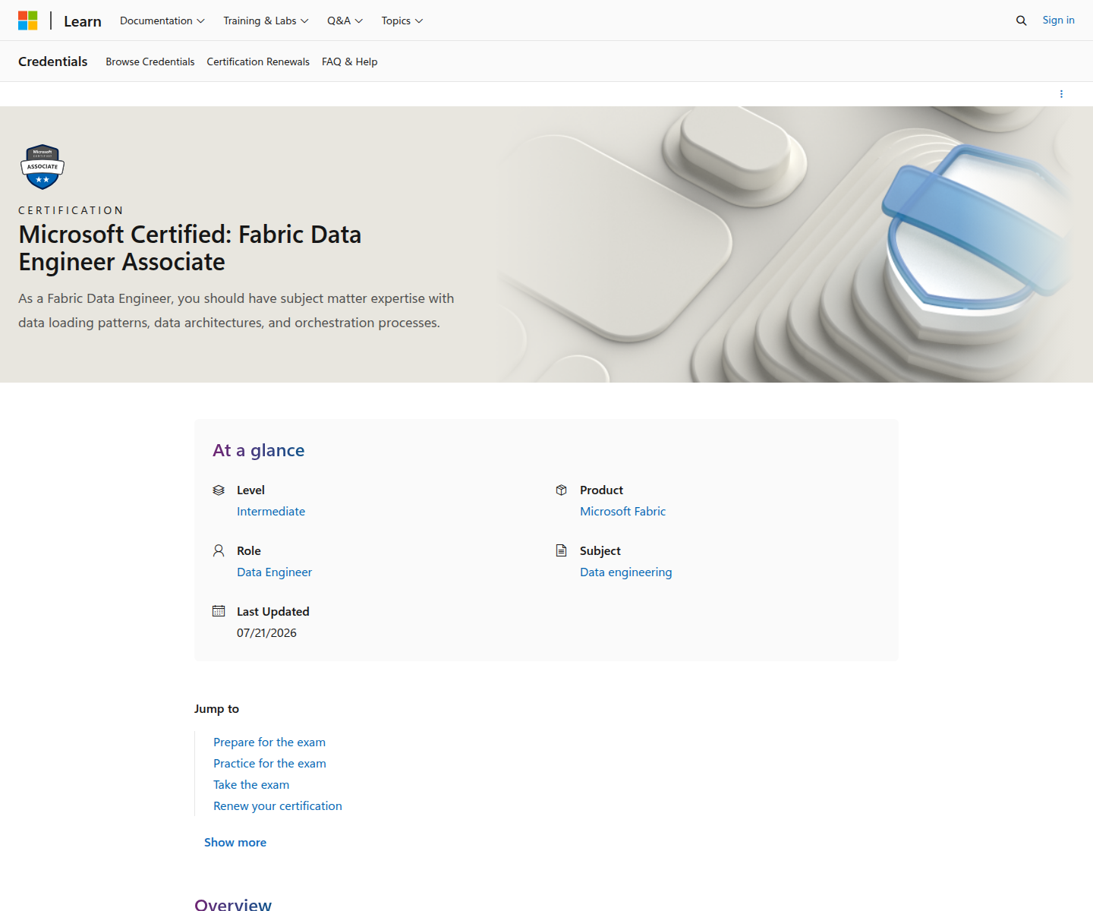The image size is (1093, 911).
Task: Jump to Take the exam
Action: click(251, 785)
